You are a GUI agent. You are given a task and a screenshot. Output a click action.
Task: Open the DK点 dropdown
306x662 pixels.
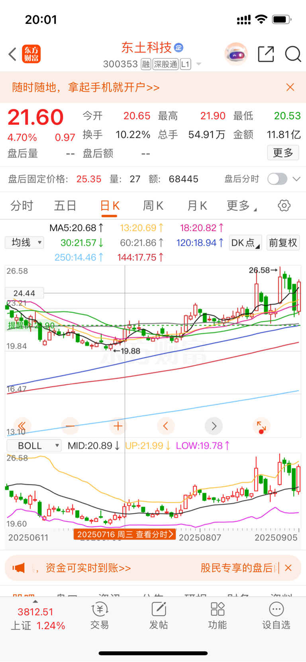pos(245,243)
